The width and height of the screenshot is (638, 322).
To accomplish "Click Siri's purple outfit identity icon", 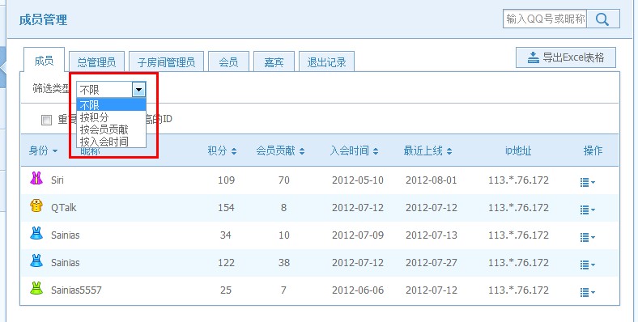I will [36, 179].
